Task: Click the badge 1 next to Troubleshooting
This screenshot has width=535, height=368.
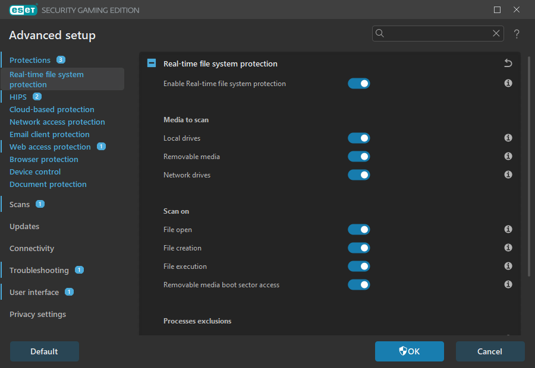Action: pyautogui.click(x=79, y=270)
